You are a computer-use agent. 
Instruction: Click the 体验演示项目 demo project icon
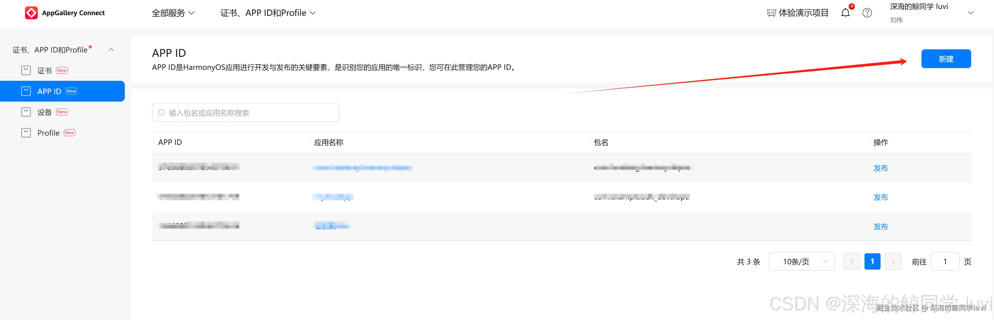(771, 13)
